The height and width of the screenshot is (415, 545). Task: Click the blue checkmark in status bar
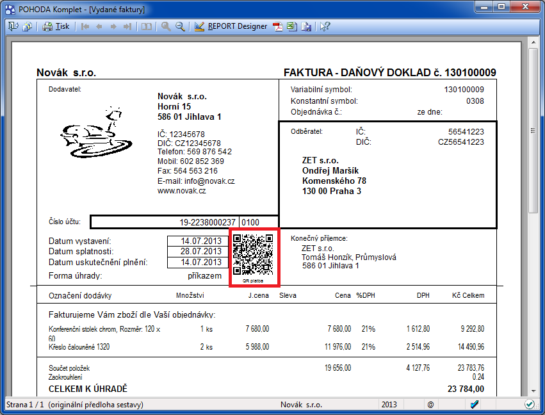point(475,404)
